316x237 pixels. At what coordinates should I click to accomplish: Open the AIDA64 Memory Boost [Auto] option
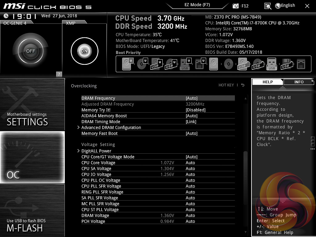point(158,116)
